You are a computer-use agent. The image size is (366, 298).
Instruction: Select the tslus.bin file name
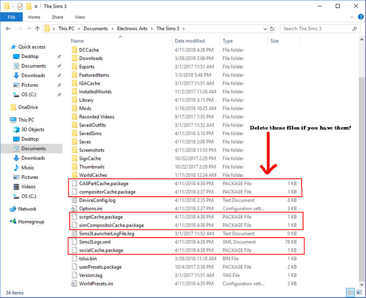[88, 259]
